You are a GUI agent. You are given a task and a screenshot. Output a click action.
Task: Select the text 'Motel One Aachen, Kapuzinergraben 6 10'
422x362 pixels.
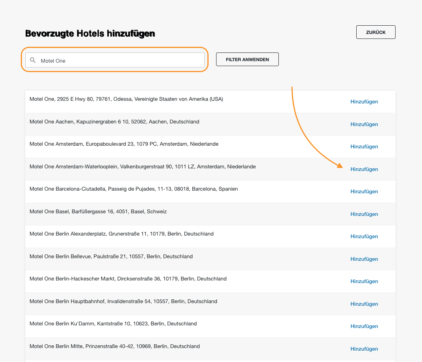(x=79, y=122)
